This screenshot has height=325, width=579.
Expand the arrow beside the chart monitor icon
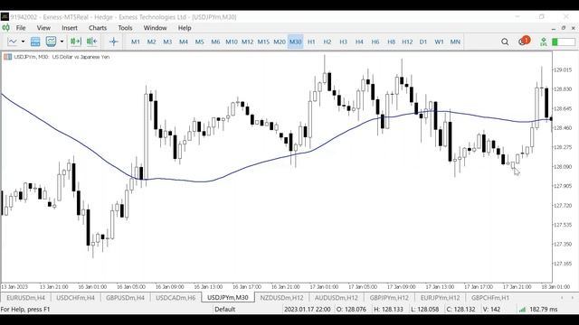pyautogui.click(x=62, y=42)
